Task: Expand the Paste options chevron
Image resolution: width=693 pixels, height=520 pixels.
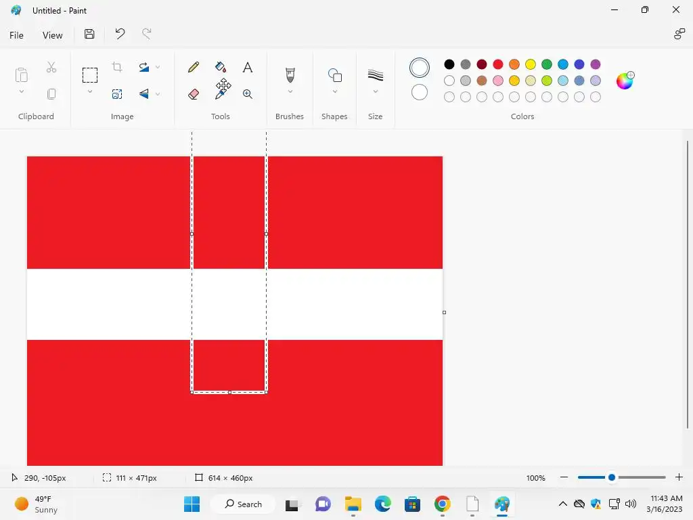Action: [x=21, y=91]
